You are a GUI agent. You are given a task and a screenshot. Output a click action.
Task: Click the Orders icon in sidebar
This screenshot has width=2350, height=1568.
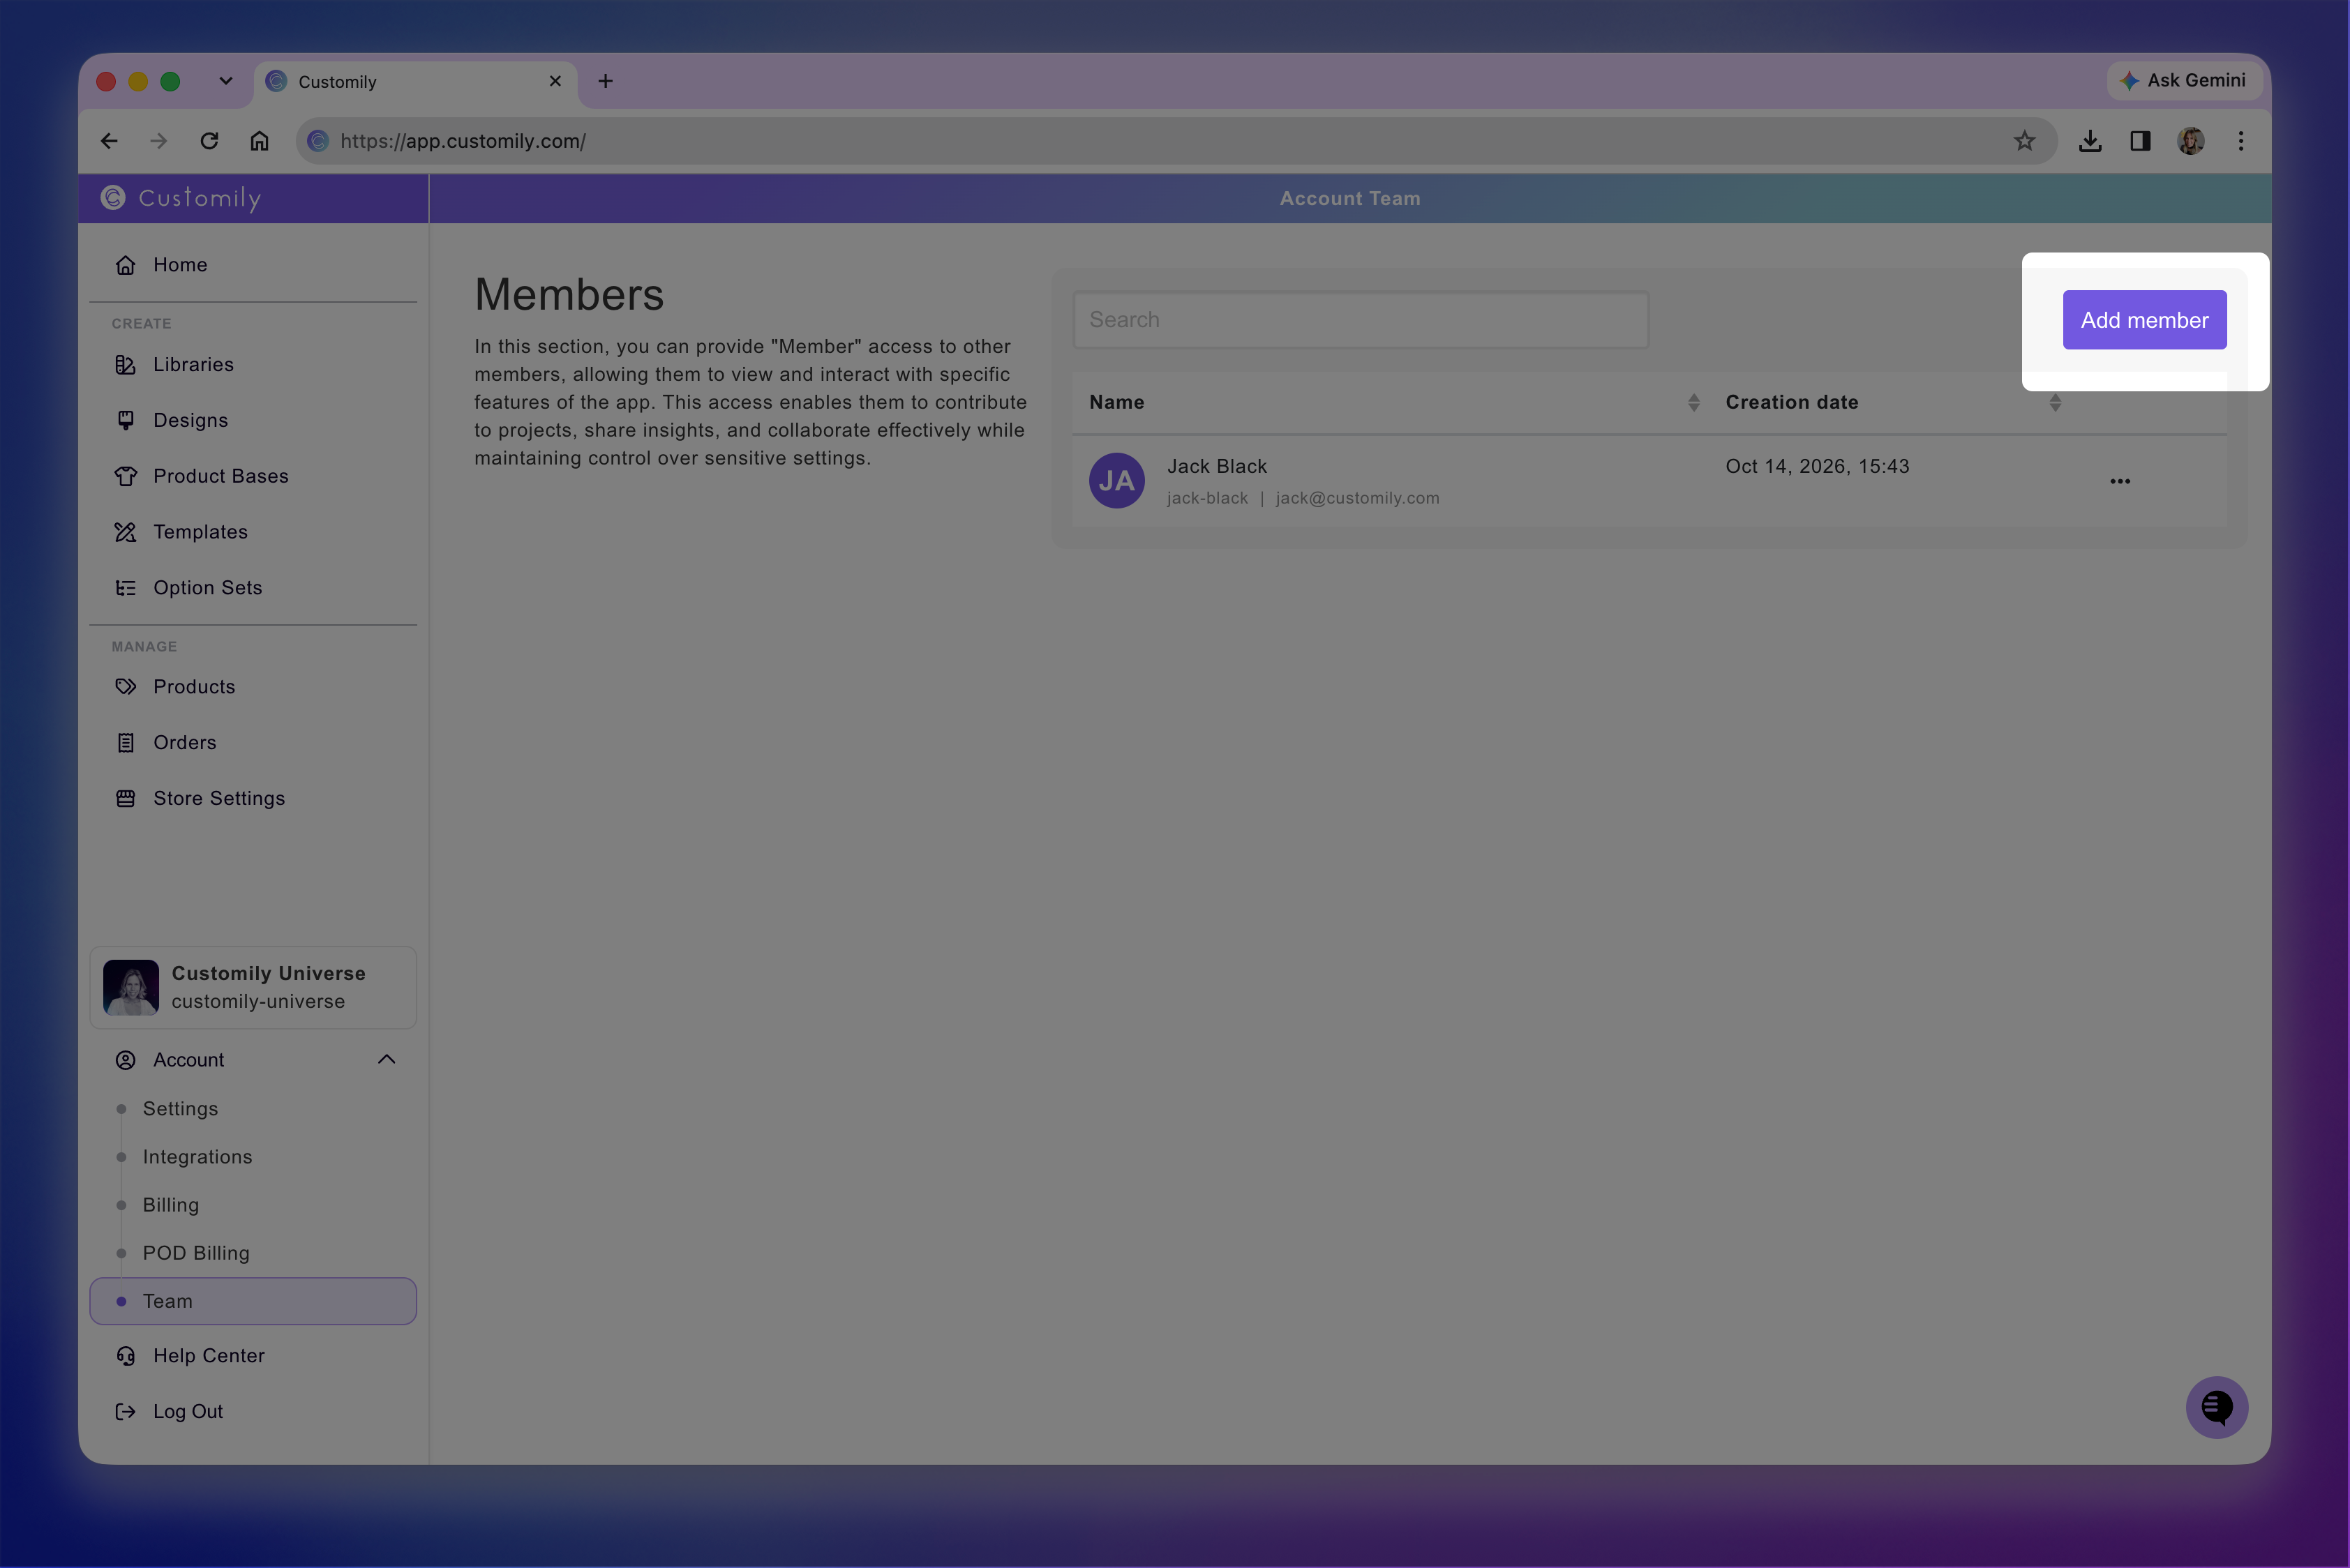(x=125, y=743)
